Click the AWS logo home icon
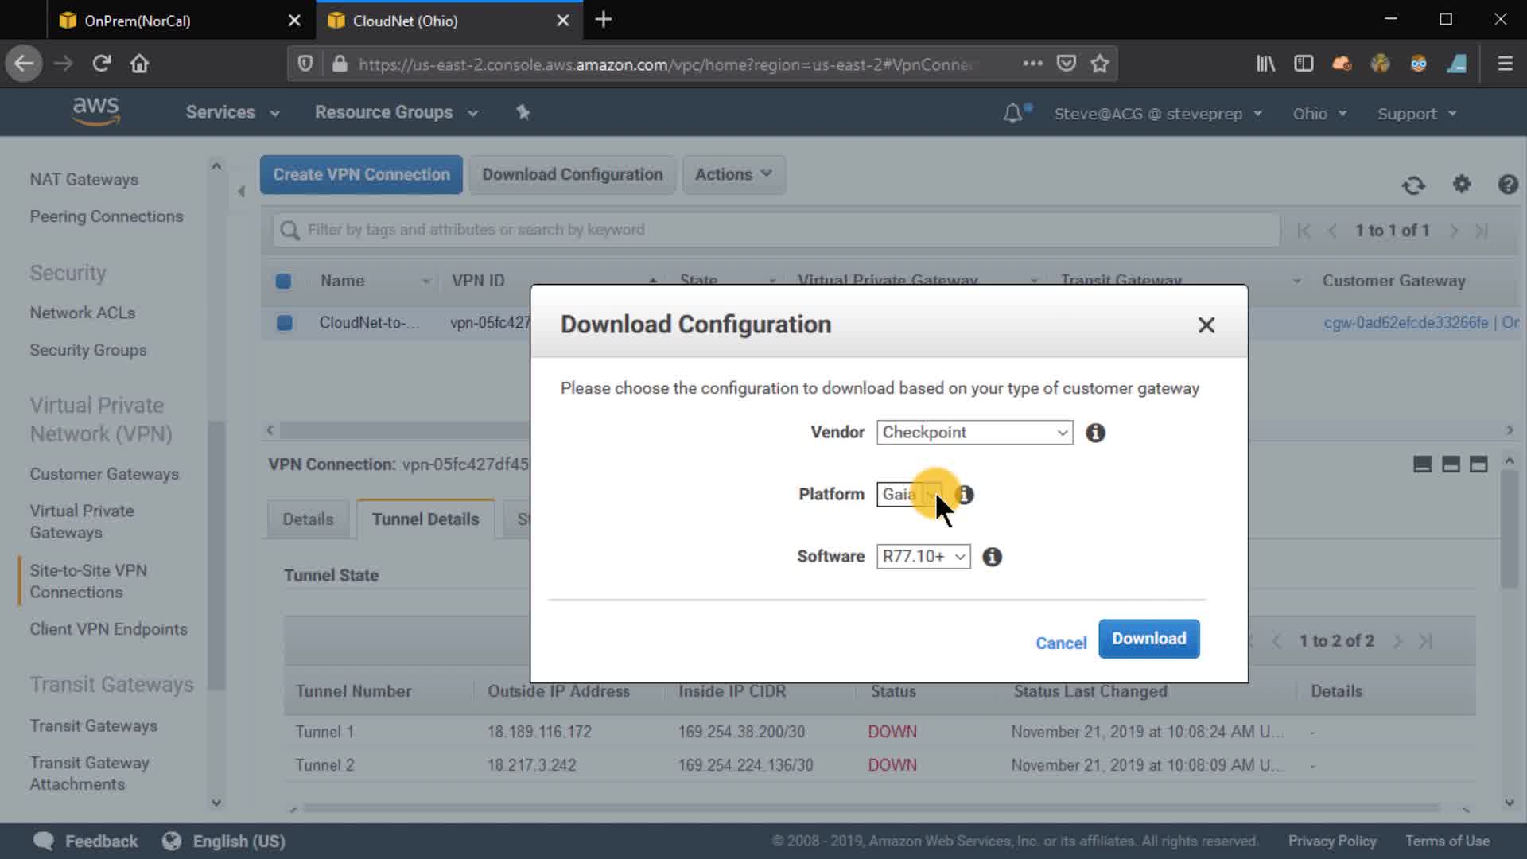This screenshot has width=1527, height=859. pyautogui.click(x=95, y=111)
